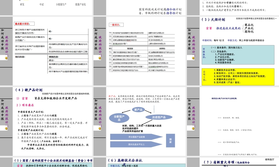Click 申报方式: 网上申报与纸质申报结合 text

pyautogui.click(x=246, y=40)
